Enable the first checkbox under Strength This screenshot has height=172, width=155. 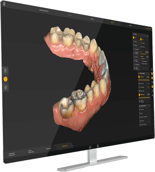pyautogui.click(x=142, y=61)
